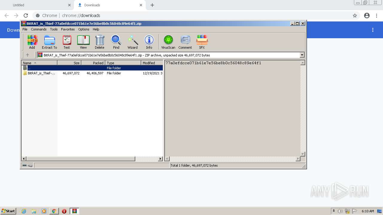Click the key password icon in status bar
Image resolution: width=383 pixels, height=215 pixels.
[30, 165]
